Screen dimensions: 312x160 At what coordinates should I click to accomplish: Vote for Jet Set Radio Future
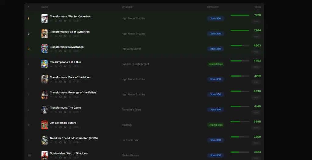256,128
